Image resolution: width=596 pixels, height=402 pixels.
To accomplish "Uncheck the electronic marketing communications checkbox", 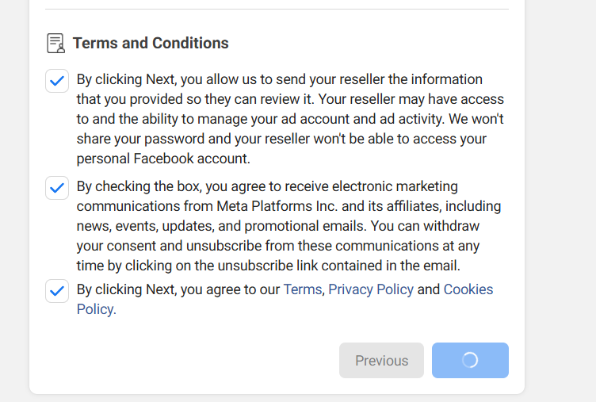I will click(57, 187).
